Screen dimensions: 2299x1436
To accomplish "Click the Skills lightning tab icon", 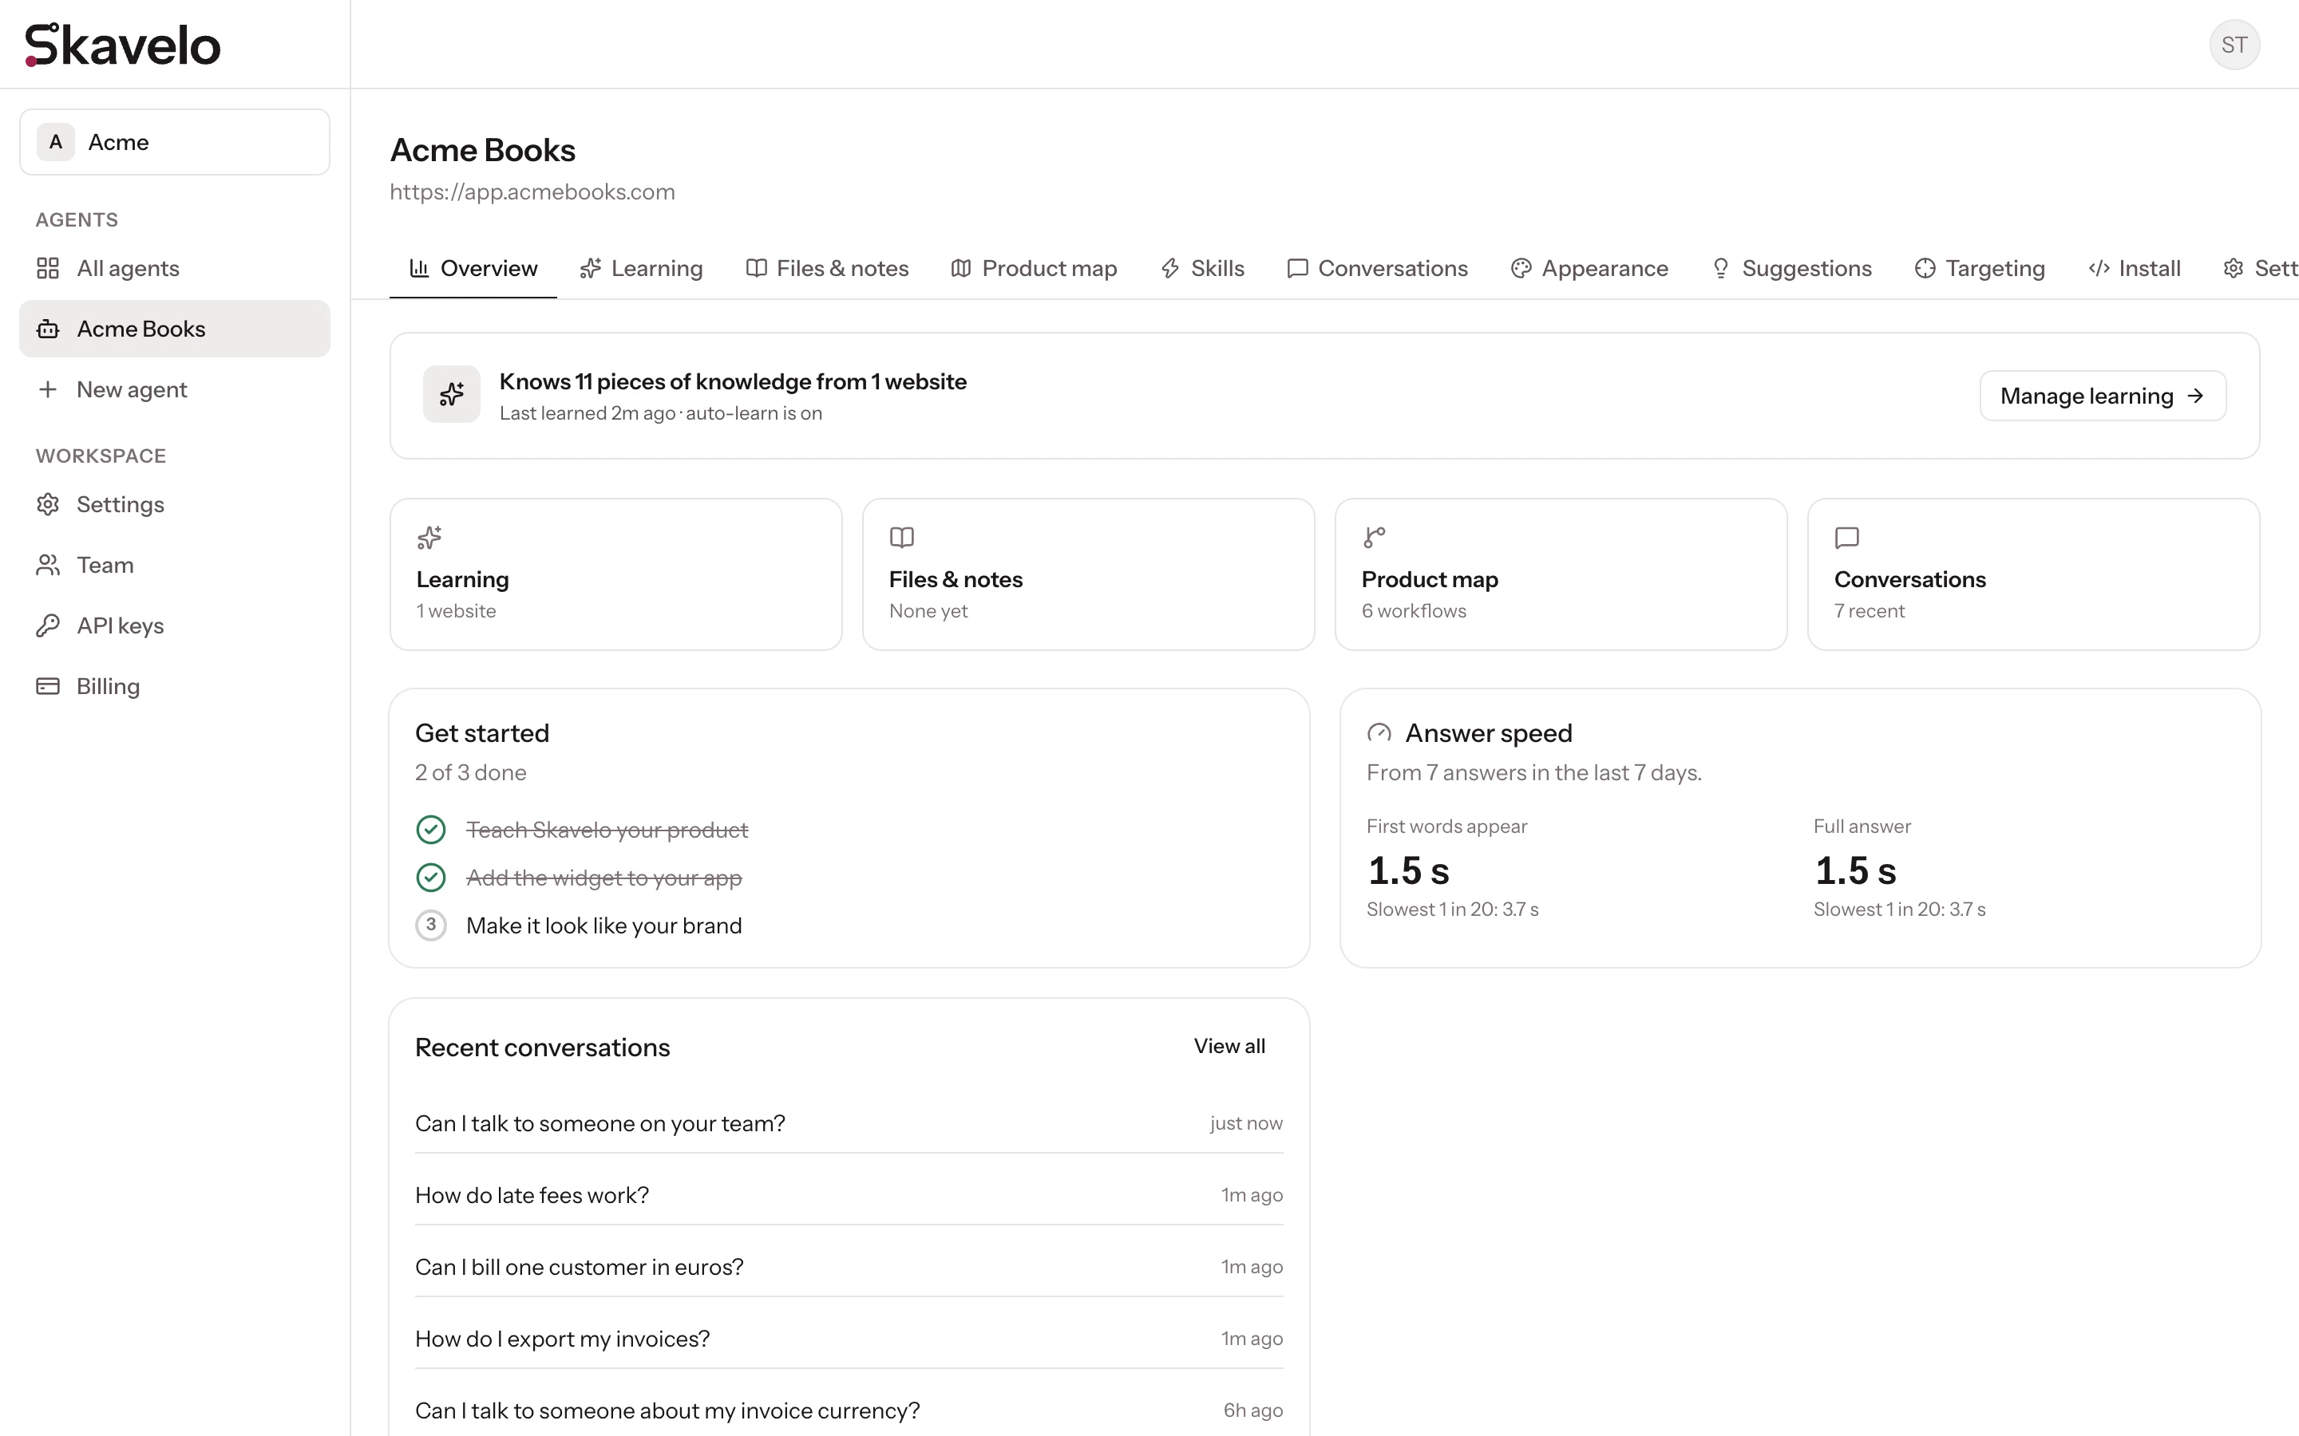I will pyautogui.click(x=1169, y=269).
